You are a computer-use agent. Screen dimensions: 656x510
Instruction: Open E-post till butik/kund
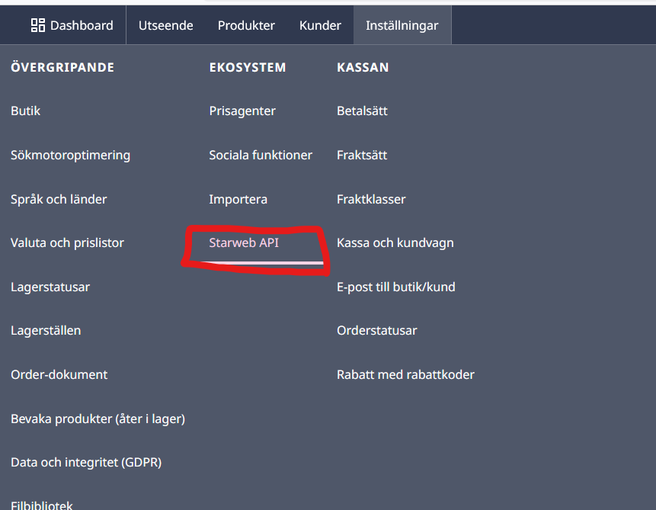click(395, 287)
